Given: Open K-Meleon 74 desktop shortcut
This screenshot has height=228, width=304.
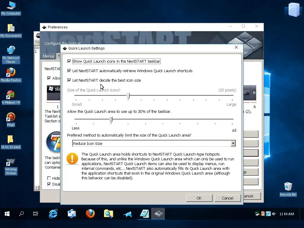Looking at the screenshot, I should pos(11,97).
